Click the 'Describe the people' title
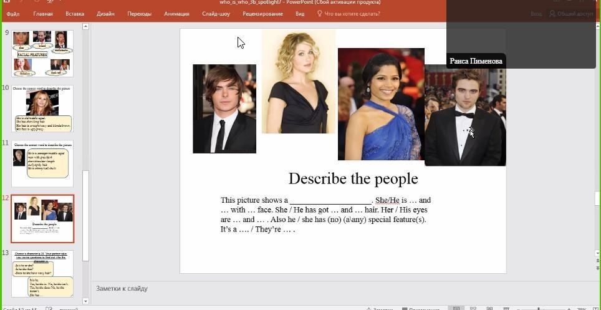The image size is (601, 310). (x=353, y=179)
